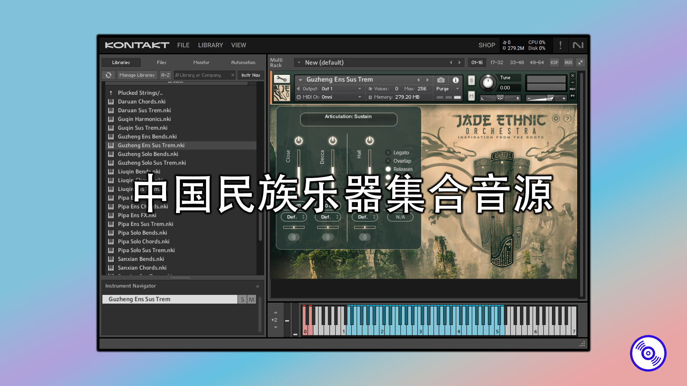Click the A-Z sort button
The height and width of the screenshot is (386, 687).
click(165, 75)
